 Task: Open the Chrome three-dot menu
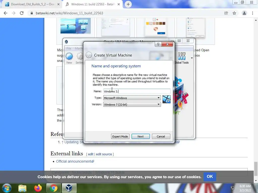tap(252, 13)
